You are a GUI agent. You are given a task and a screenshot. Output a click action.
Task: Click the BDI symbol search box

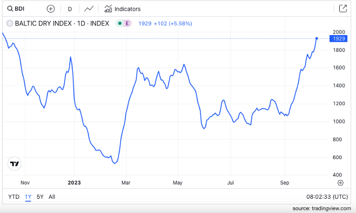(20, 9)
